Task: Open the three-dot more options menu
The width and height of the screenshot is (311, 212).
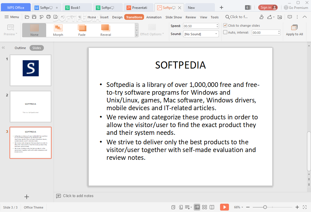Action: (297, 17)
